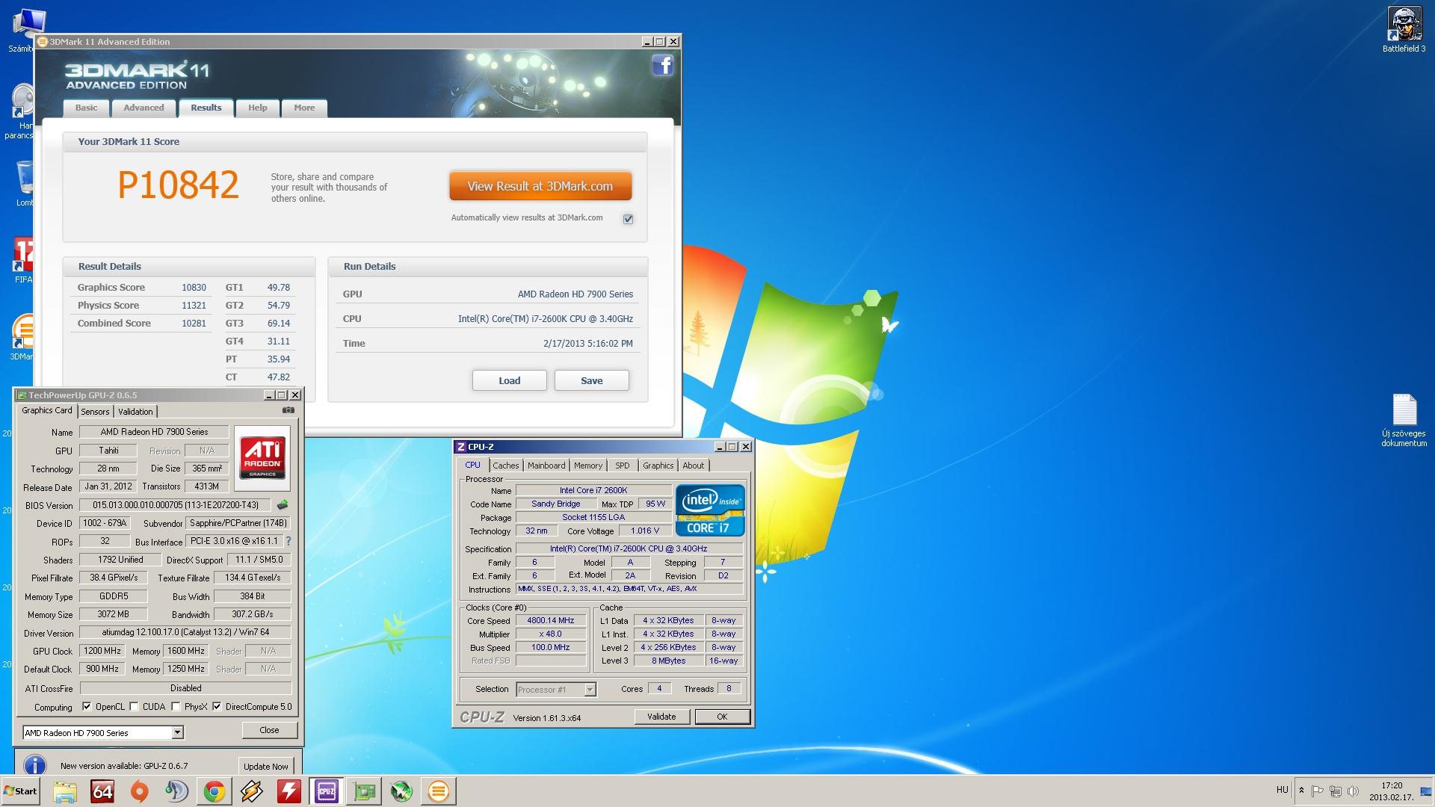Click Update Now in GPU-Z
The height and width of the screenshot is (807, 1435).
point(265,766)
